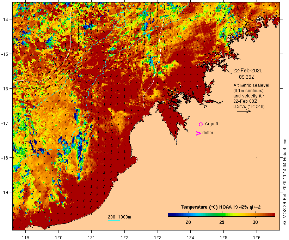
Task: Click the 'and velocity for' caption line
Action: click(248, 96)
